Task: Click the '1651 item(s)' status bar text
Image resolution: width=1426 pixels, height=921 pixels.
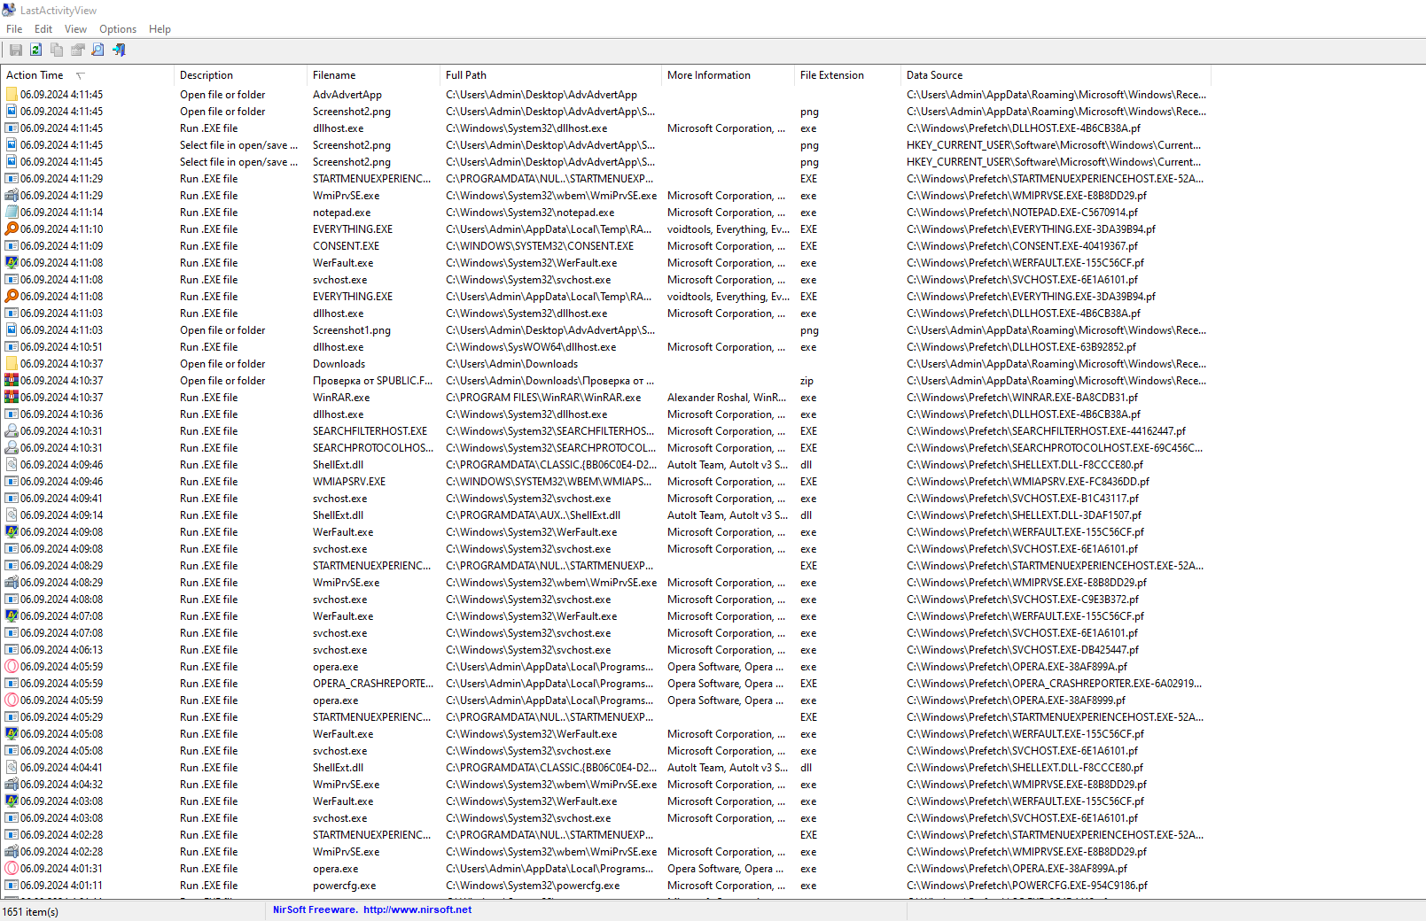Action: click(30, 911)
